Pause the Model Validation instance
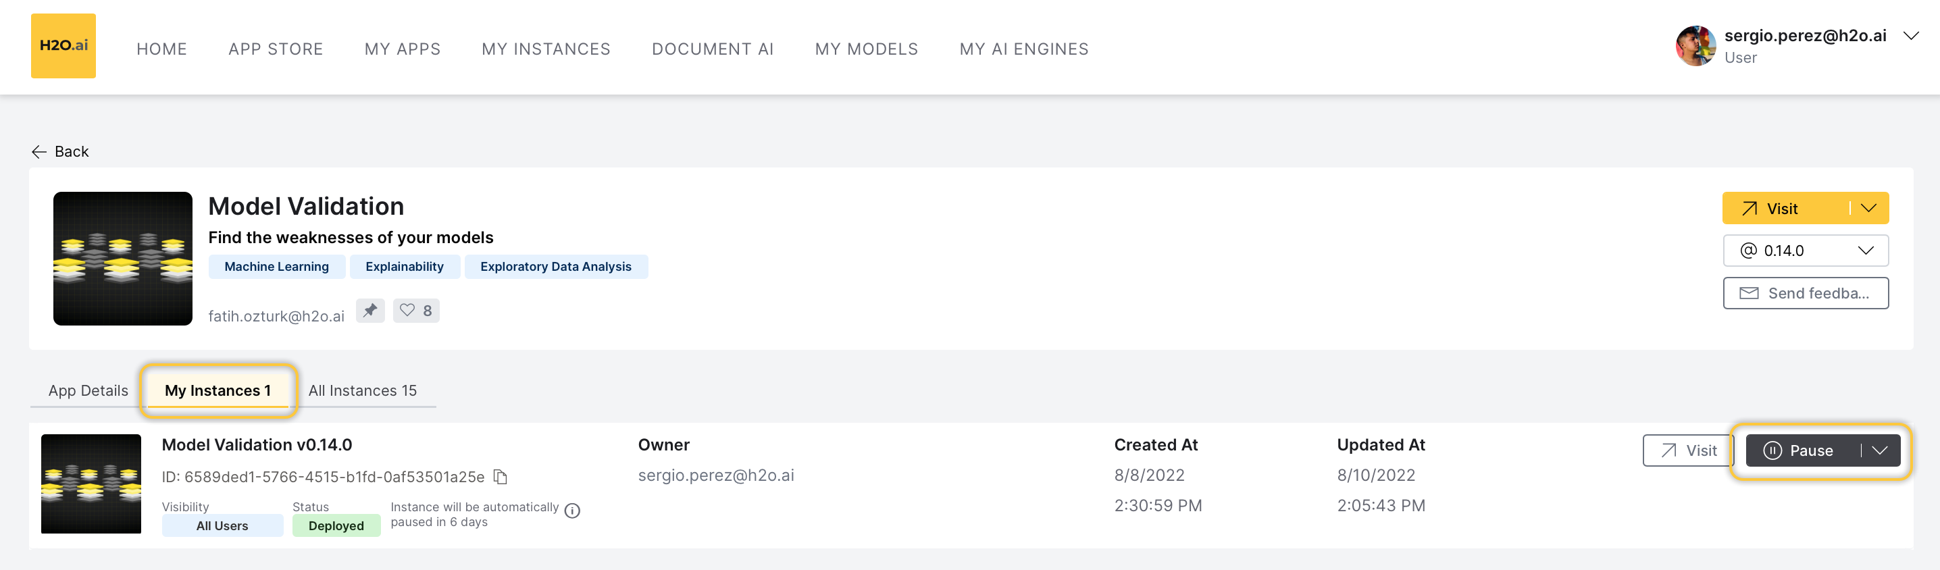The height and width of the screenshot is (570, 1940). (1802, 450)
